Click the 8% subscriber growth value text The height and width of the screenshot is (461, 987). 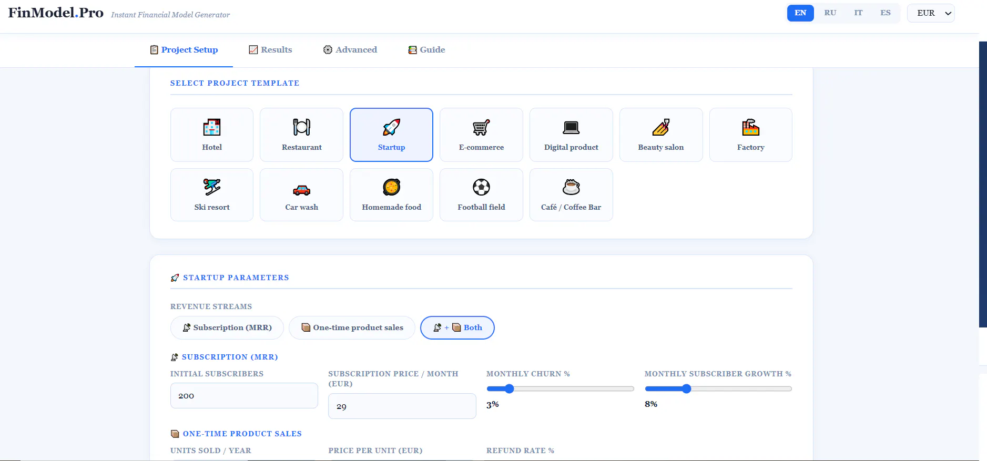[x=651, y=404]
